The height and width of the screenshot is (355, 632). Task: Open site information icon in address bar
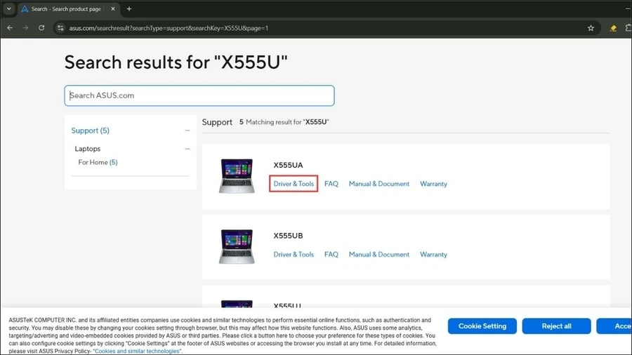60,28
